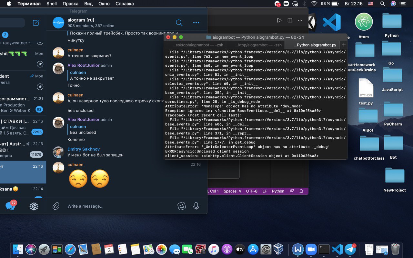This screenshot has width=413, height=258.
Task: Open Podcasts from the Dock
Action: coord(227,249)
